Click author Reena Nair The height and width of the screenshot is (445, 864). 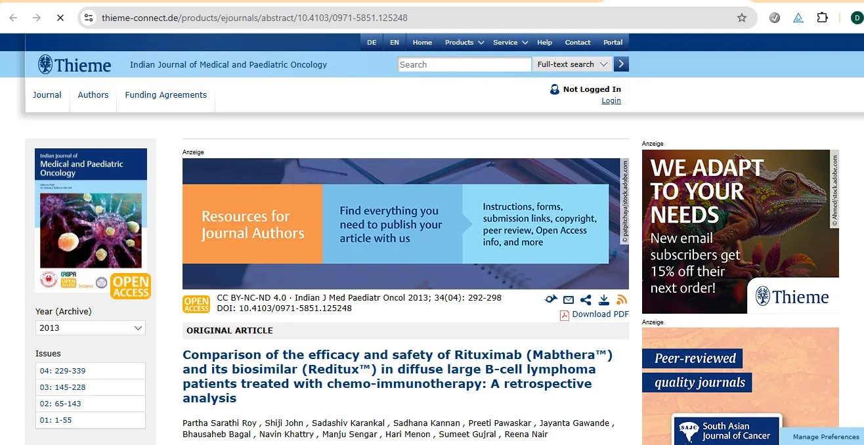(527, 434)
